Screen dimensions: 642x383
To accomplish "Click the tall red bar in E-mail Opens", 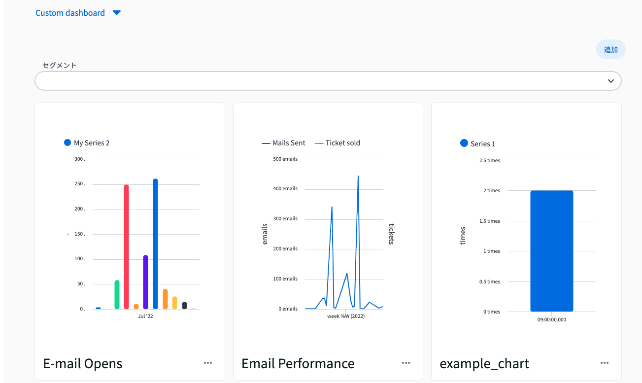I will 126,246.
